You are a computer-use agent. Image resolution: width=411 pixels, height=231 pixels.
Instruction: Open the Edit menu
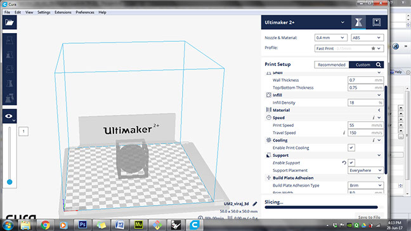(x=18, y=12)
